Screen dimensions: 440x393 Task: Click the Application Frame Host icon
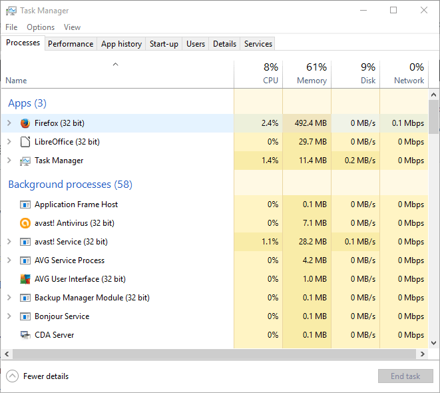25,204
